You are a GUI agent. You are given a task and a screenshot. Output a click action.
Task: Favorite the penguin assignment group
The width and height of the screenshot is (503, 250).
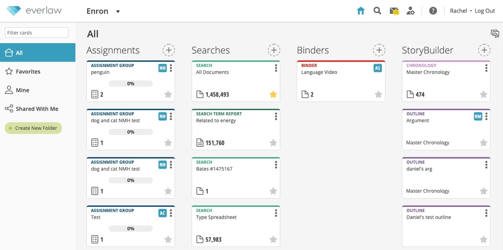pos(168,95)
